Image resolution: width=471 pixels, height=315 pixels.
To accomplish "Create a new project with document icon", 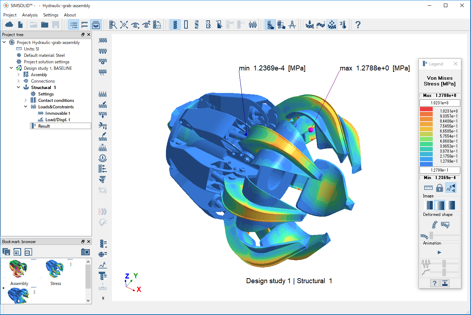I will [20, 24].
